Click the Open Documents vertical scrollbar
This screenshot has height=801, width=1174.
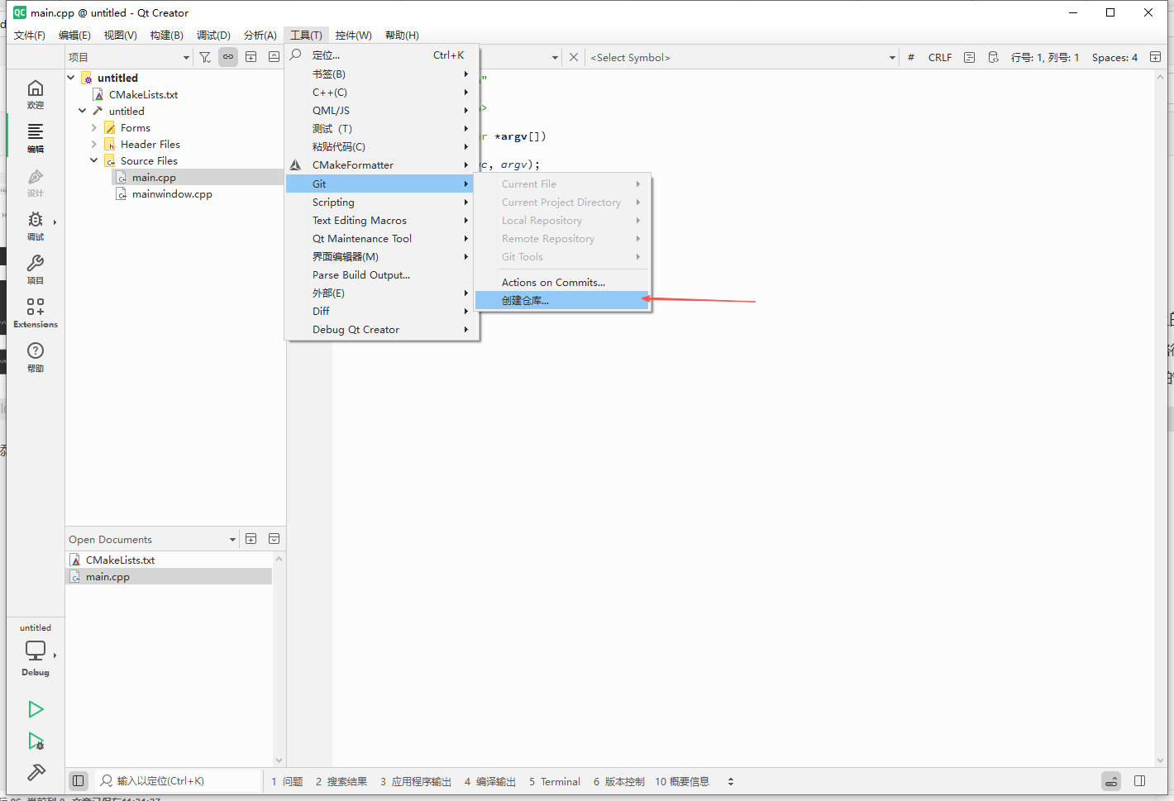click(279, 659)
